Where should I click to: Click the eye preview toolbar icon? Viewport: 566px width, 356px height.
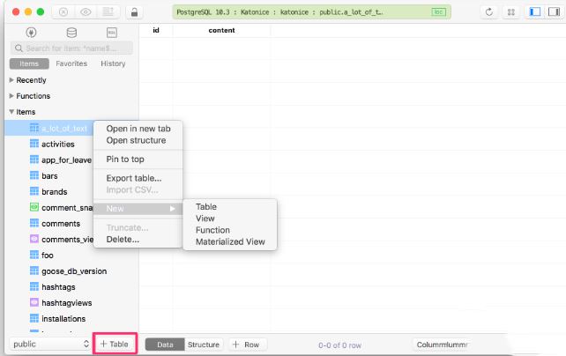tap(86, 12)
